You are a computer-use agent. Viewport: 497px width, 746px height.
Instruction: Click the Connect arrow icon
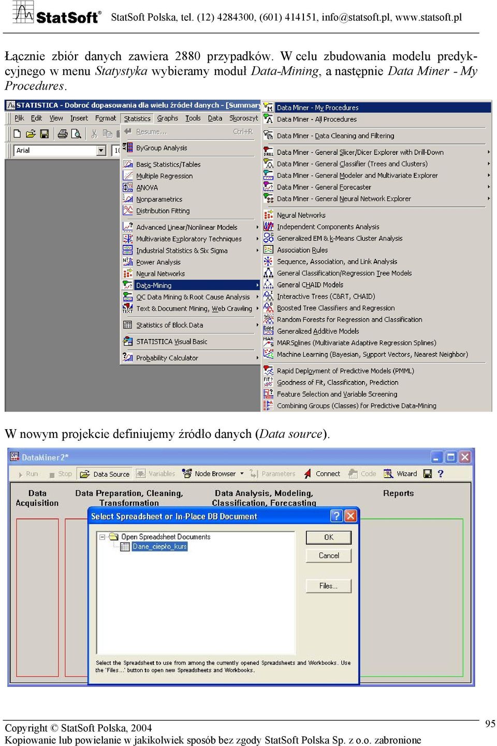tap(308, 473)
